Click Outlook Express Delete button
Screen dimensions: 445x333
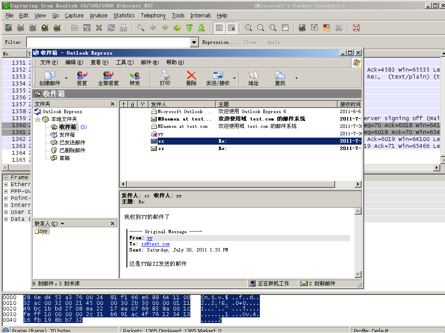[191, 78]
